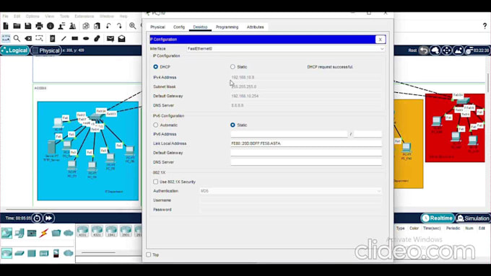Open the Activity Wizard icon
Viewport: 491px width, 276px height.
coord(61,26)
